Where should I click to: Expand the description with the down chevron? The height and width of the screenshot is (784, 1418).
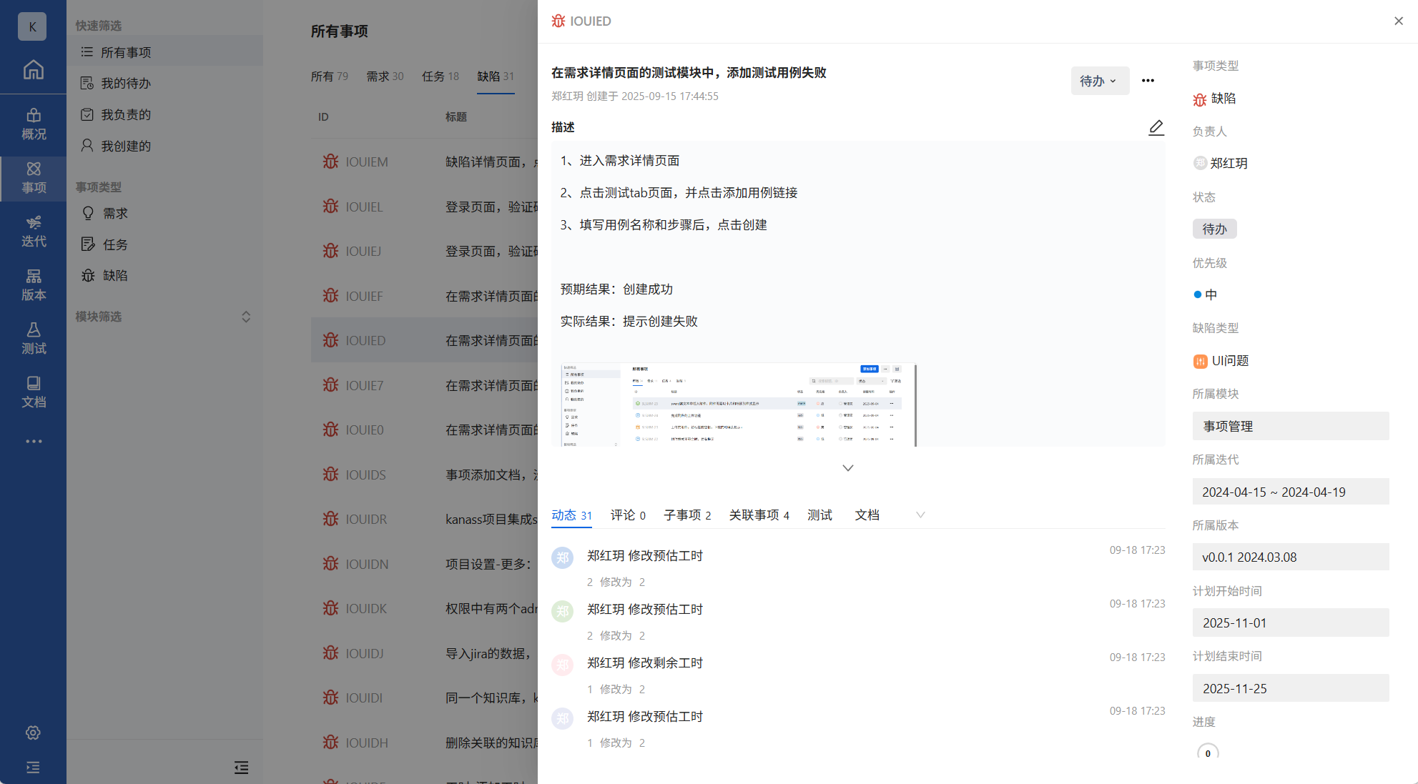pyautogui.click(x=847, y=468)
